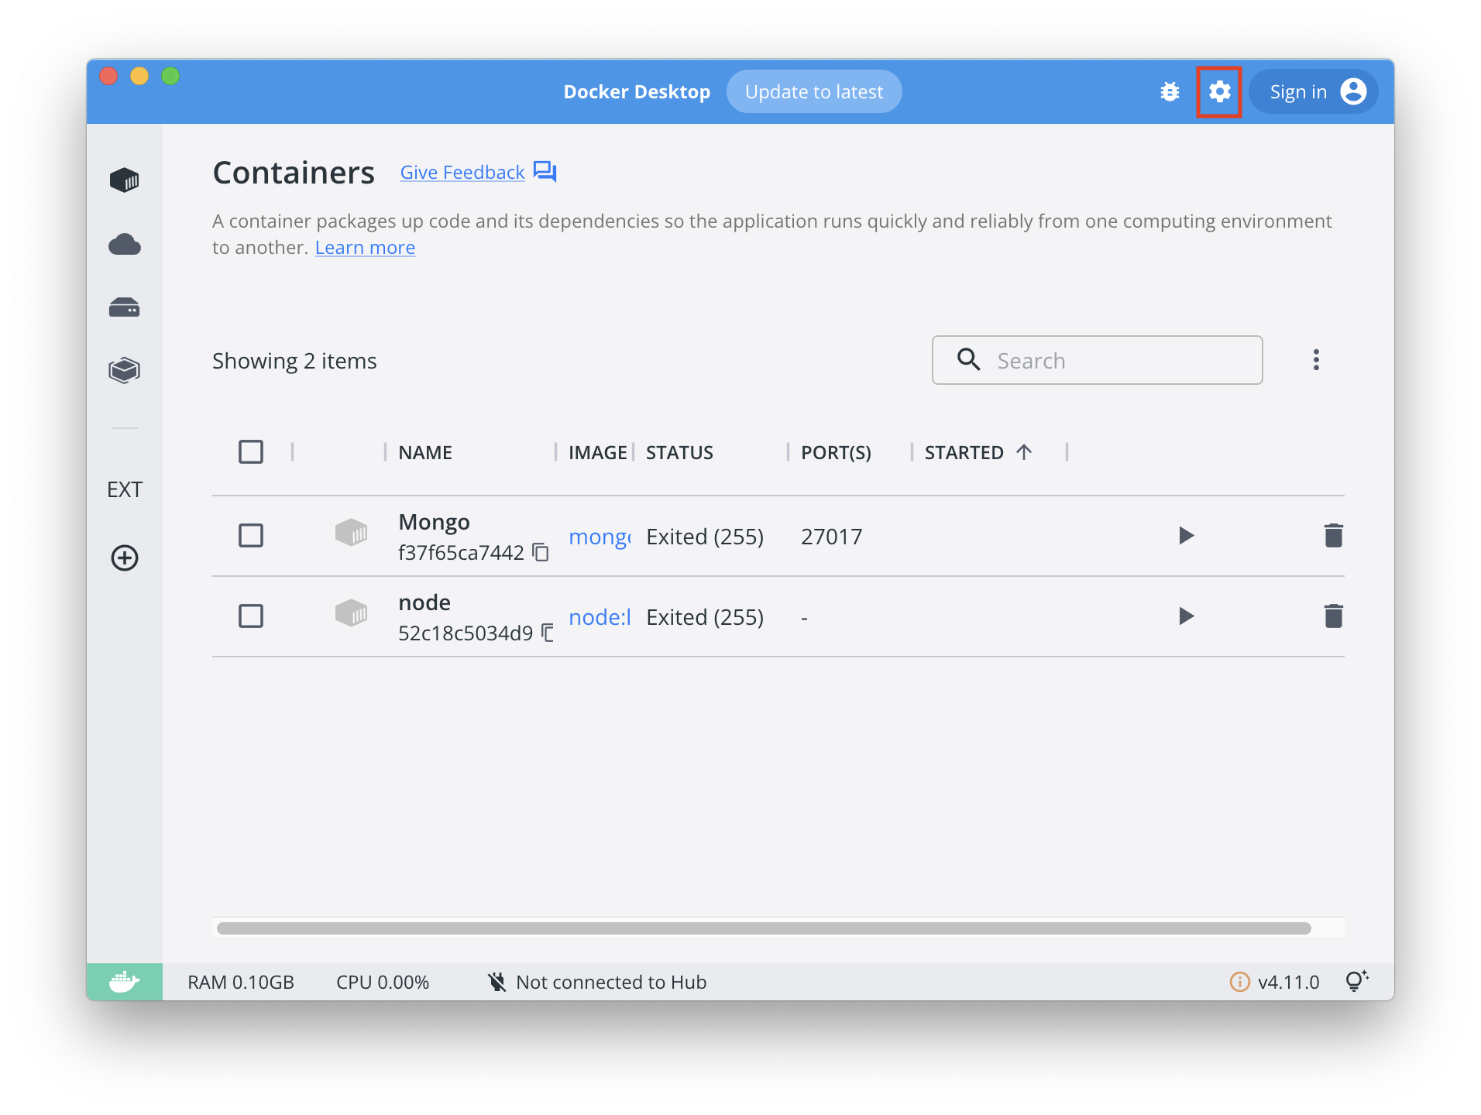
Task: Copy Mongo container ID f37f65ca7442
Action: pyautogui.click(x=541, y=552)
